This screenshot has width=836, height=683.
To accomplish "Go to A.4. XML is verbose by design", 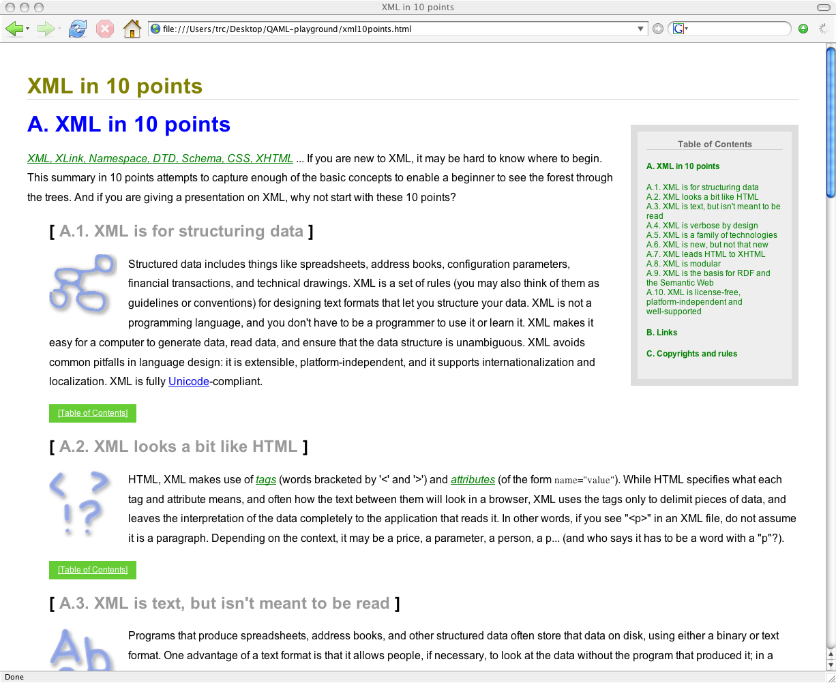I will pos(702,226).
